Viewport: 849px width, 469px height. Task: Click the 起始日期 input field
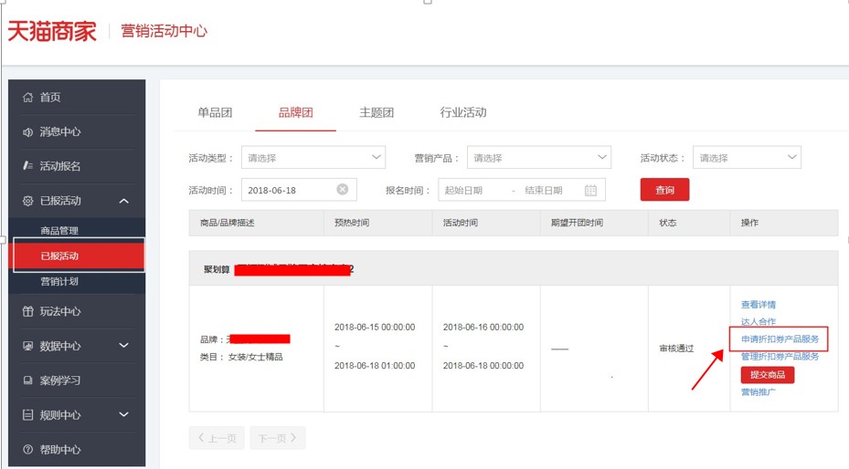click(x=472, y=191)
